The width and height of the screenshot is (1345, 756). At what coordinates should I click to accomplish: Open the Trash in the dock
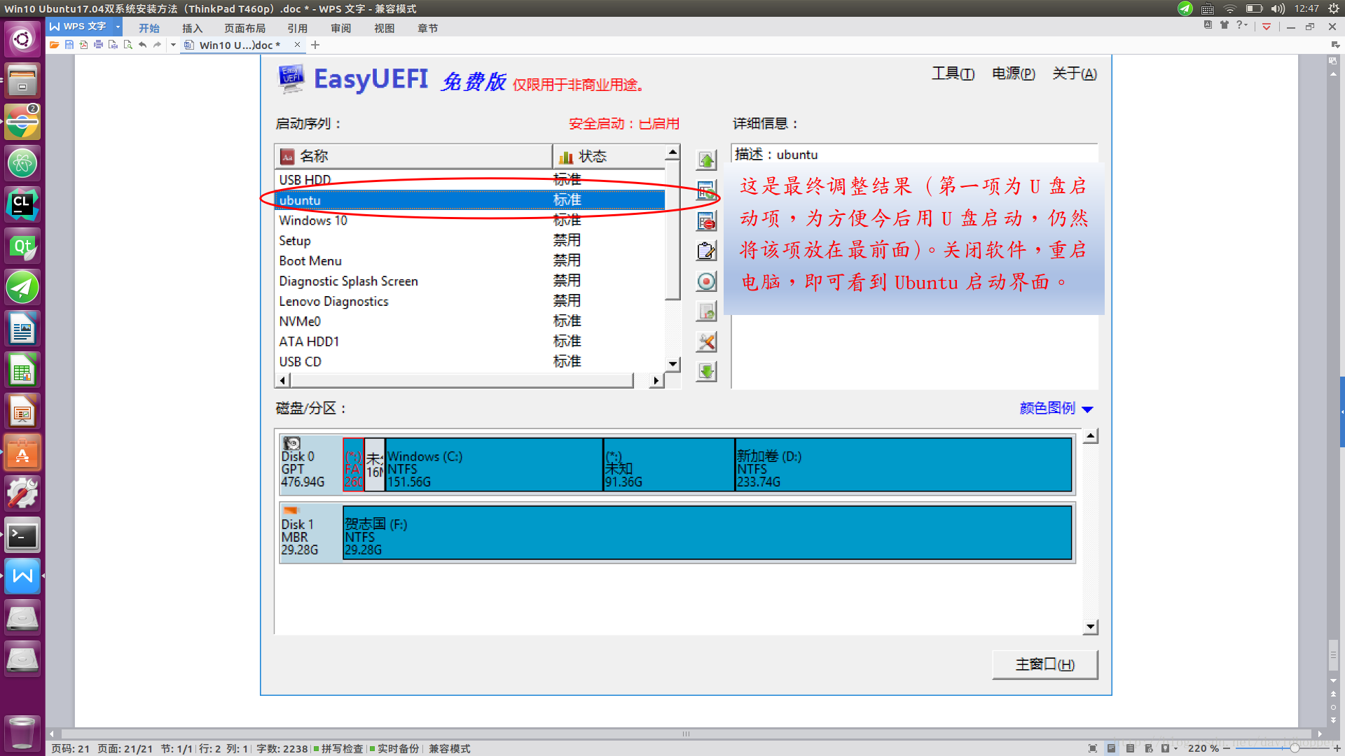click(x=22, y=732)
